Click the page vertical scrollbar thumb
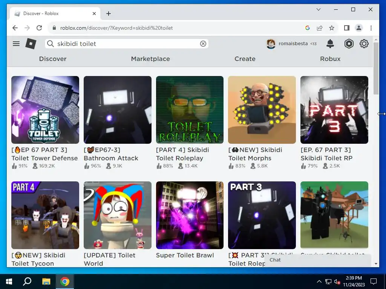The height and width of the screenshot is (289, 386). point(376,68)
